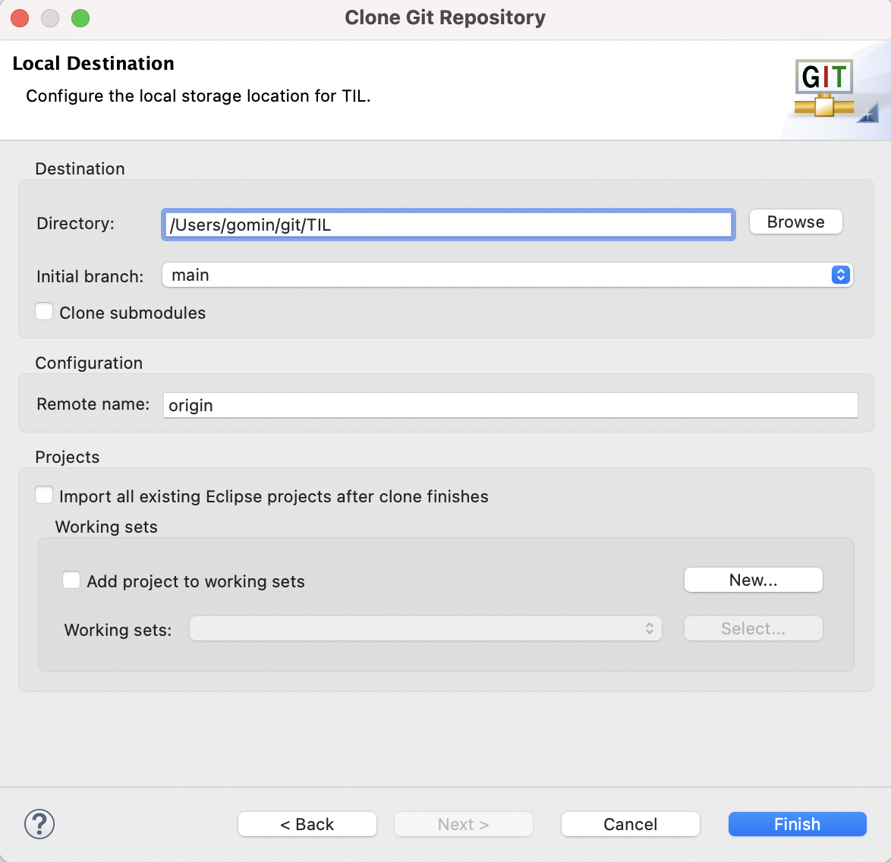Click the Next > button
Image resolution: width=891 pixels, height=862 pixels.
coord(463,824)
